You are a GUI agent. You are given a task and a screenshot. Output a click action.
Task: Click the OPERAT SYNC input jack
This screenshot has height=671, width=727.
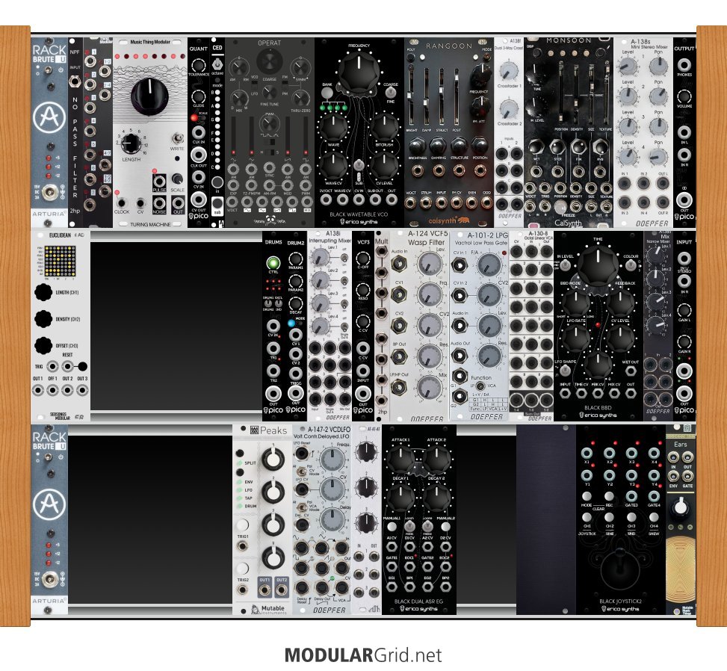269,167
